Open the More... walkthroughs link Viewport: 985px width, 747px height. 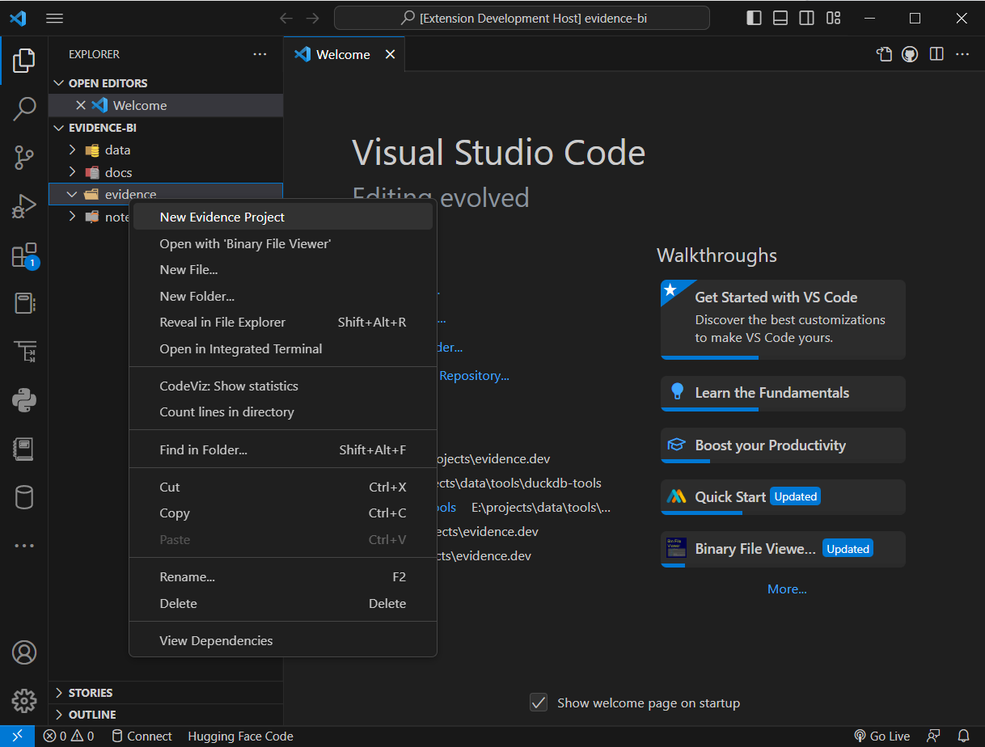pyautogui.click(x=787, y=589)
